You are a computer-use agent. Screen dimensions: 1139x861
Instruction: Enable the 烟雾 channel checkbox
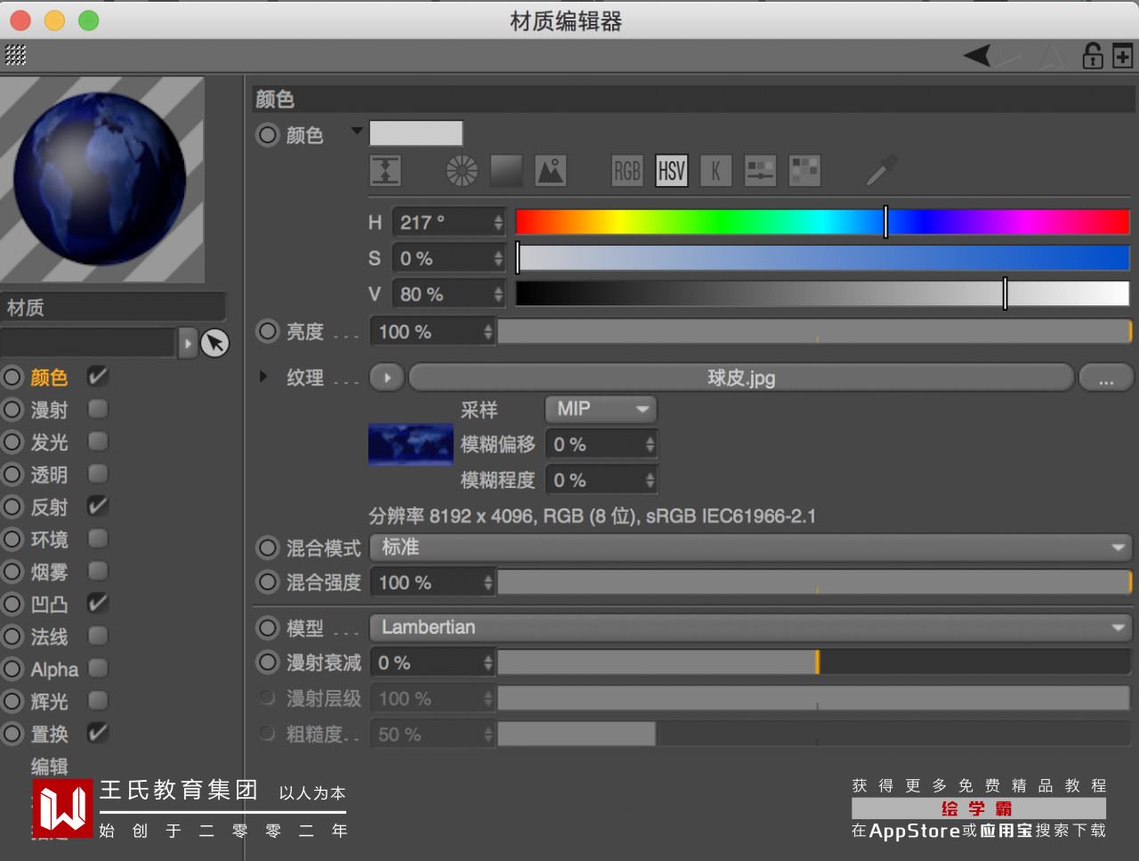(x=98, y=572)
